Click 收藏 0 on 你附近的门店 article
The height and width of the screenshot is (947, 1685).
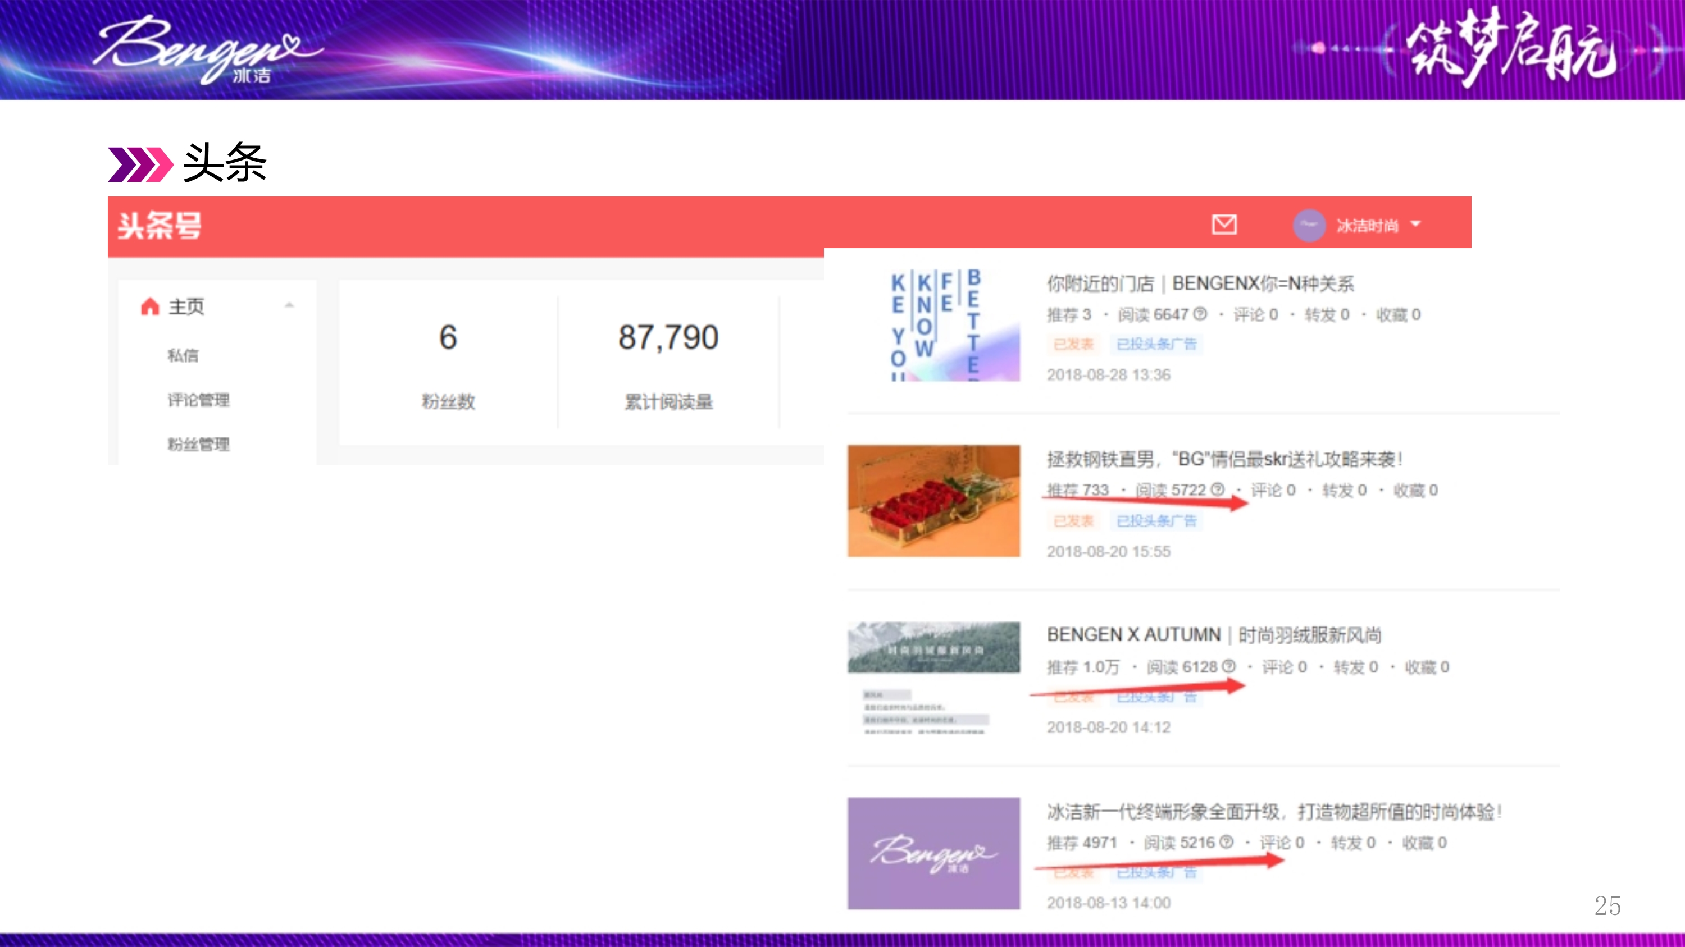coord(1399,315)
